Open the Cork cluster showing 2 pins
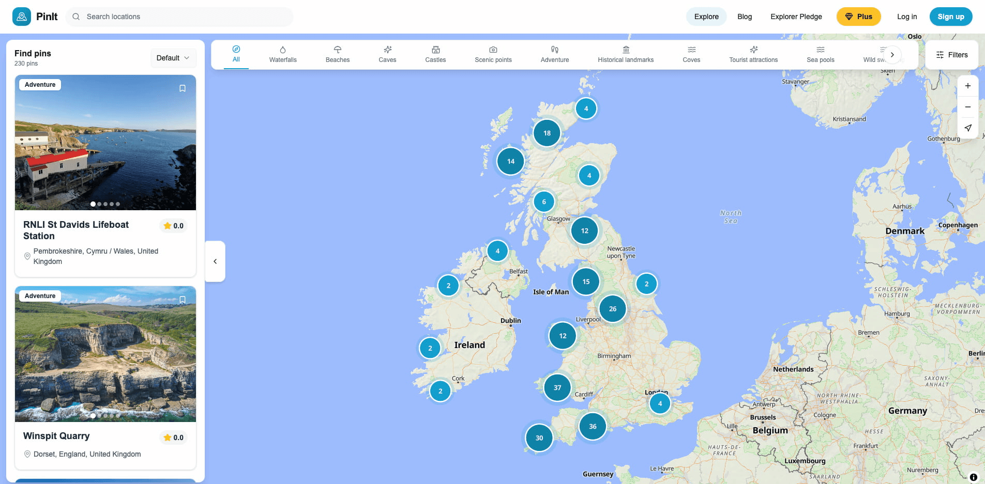This screenshot has height=484, width=985. tap(441, 391)
